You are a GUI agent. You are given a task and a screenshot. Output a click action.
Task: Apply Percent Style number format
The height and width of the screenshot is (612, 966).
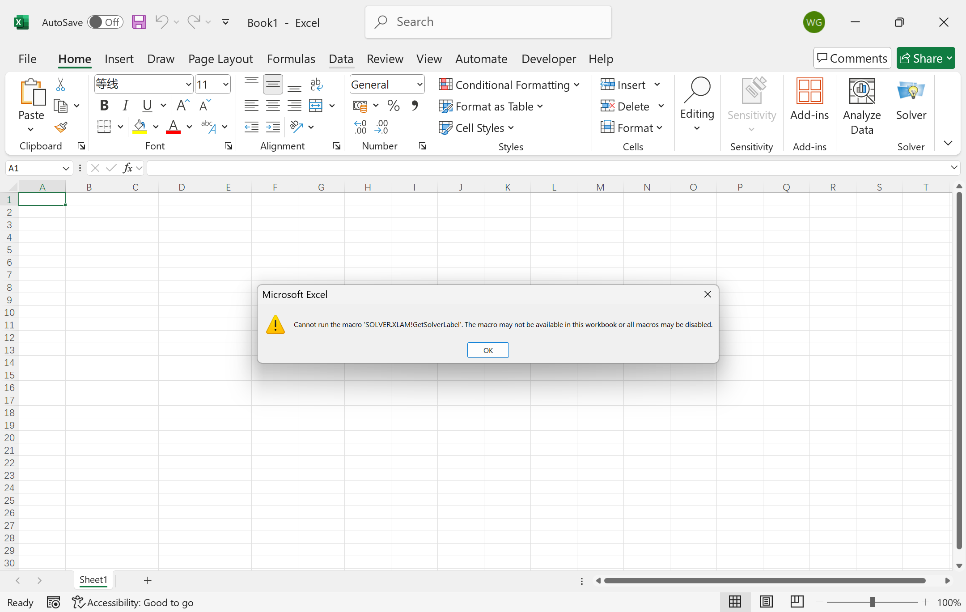394,106
